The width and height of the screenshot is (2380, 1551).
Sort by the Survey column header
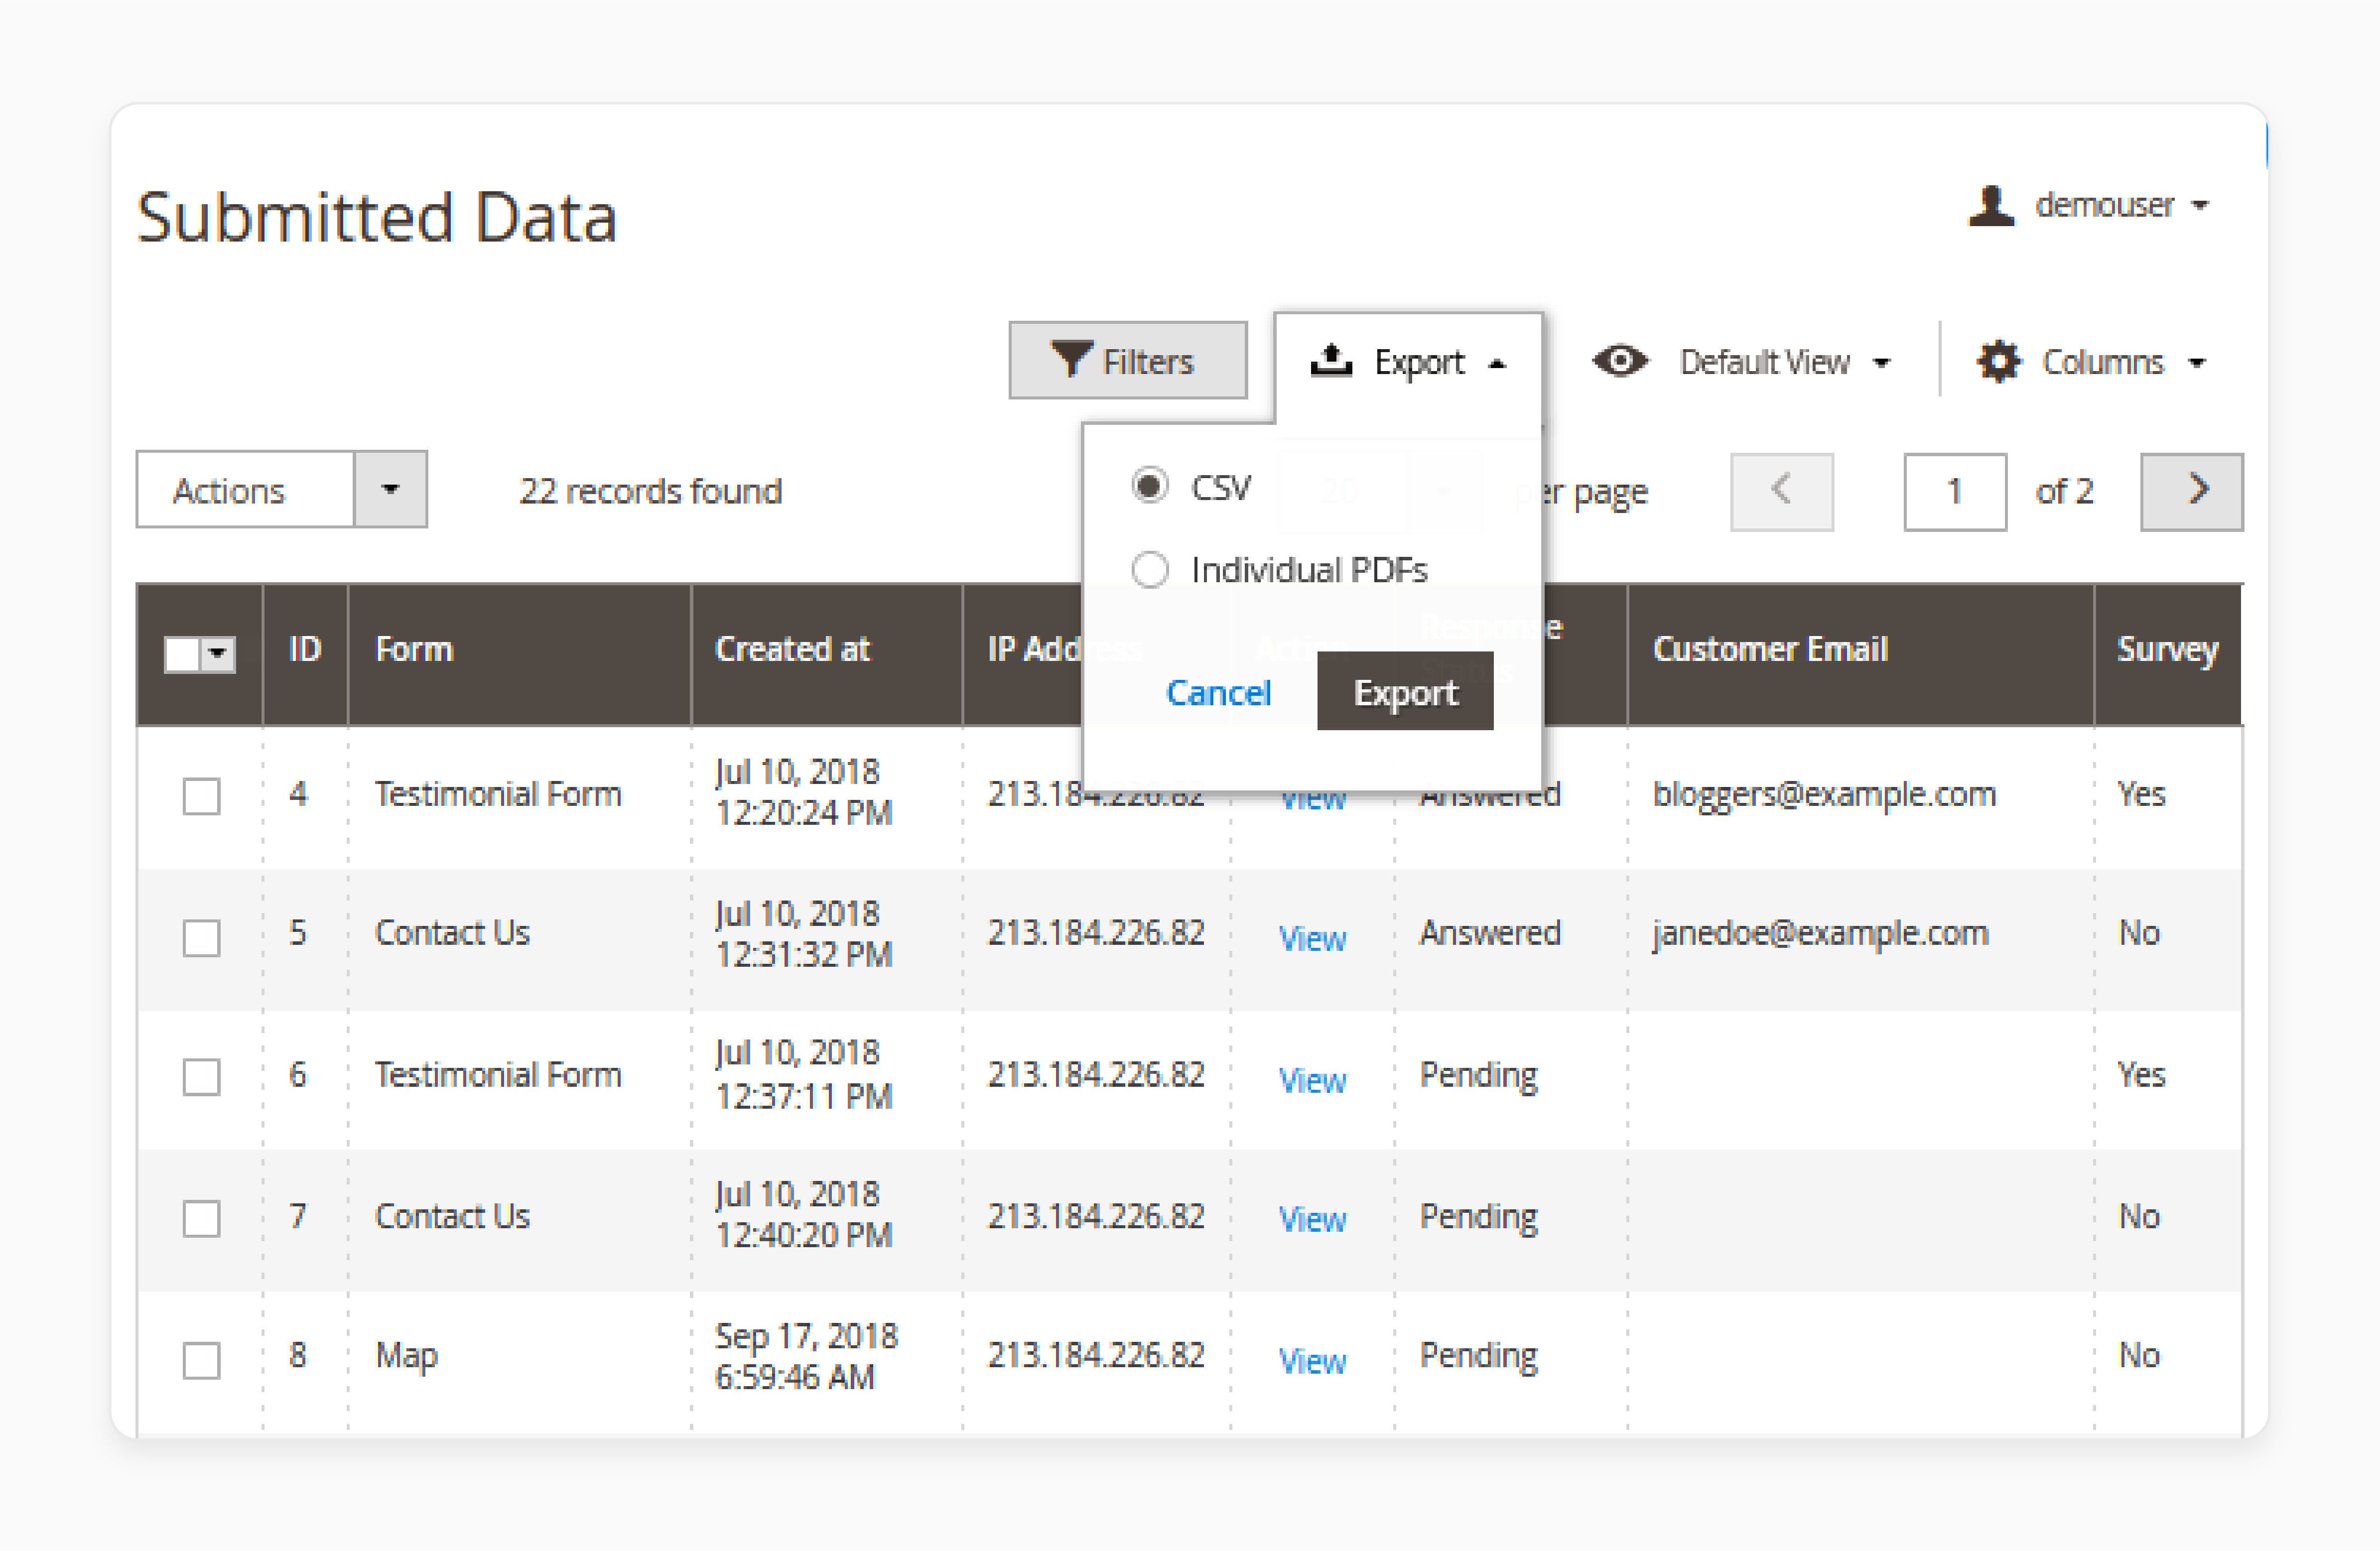tap(2168, 655)
